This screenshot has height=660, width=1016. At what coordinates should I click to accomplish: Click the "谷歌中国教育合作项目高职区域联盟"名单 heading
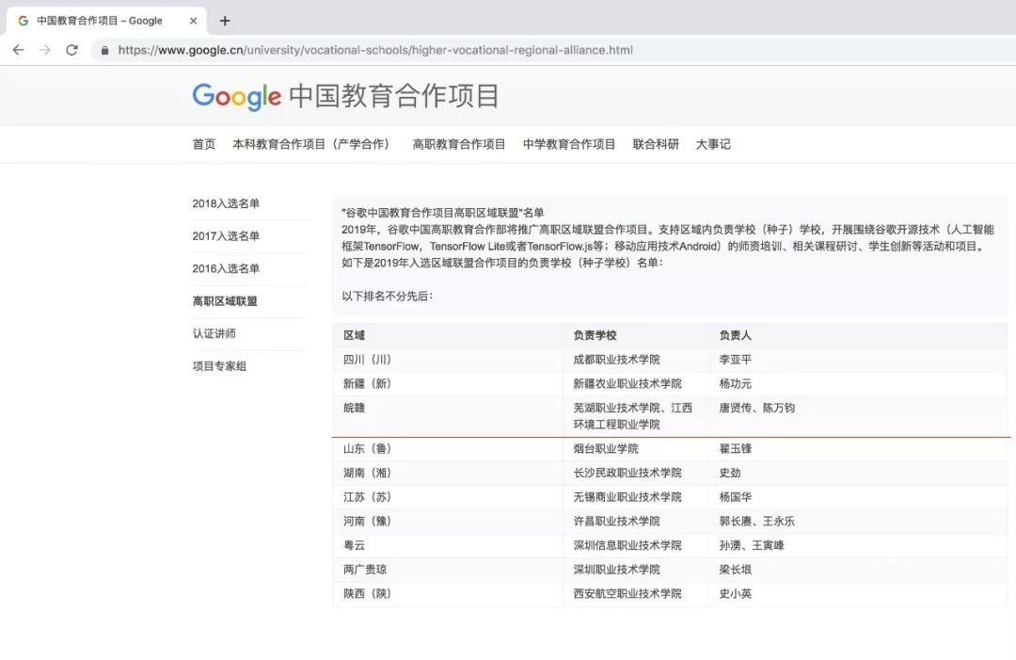(x=442, y=213)
